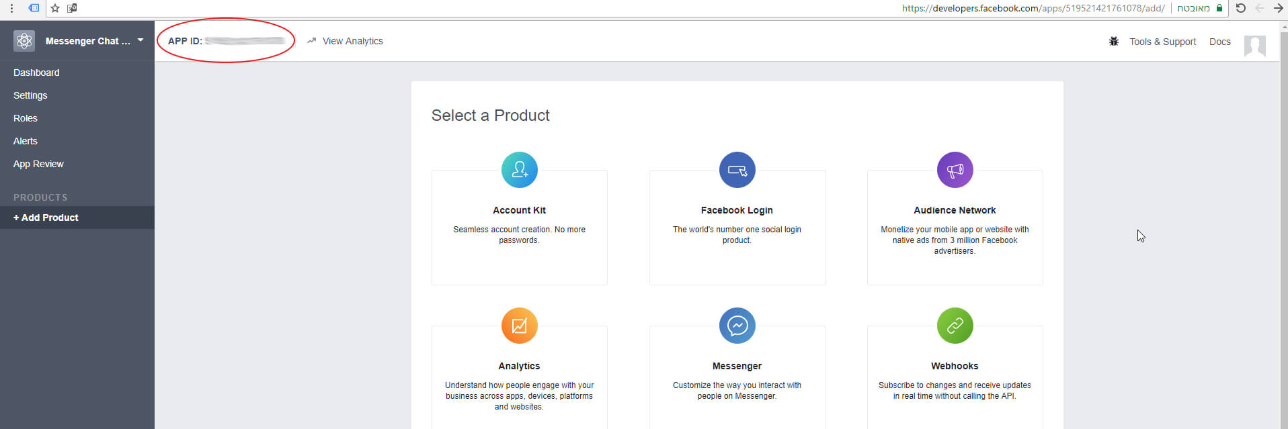Click the 'Seamless account creation' description
The height and width of the screenshot is (429, 1288).
[519, 235]
